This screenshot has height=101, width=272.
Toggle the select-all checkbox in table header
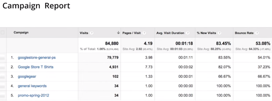tap(2, 33)
